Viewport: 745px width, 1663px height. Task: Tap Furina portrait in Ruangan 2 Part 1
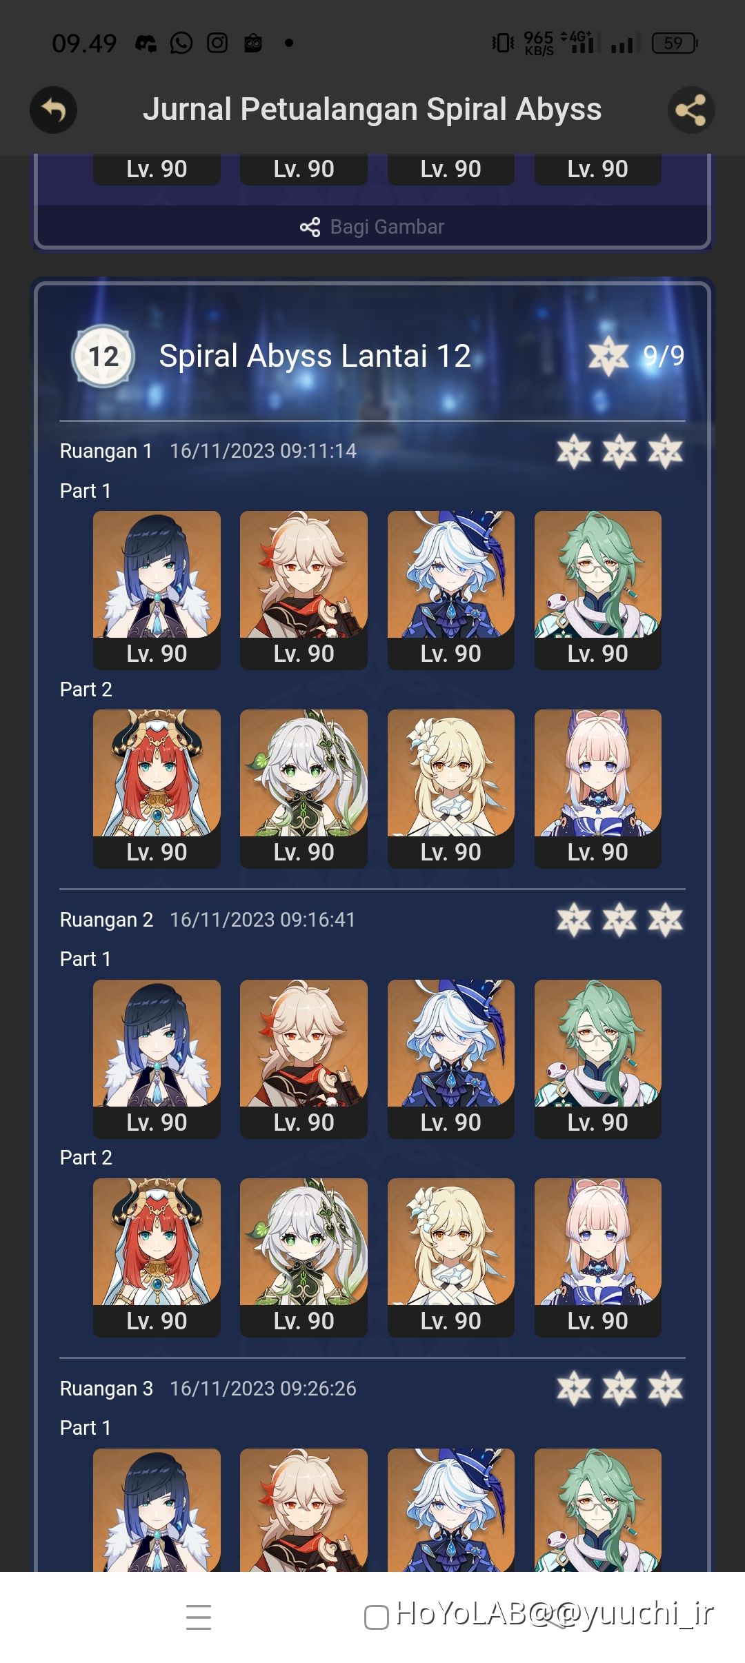[x=451, y=1059]
